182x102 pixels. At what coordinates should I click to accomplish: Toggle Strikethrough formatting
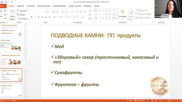point(46,17)
